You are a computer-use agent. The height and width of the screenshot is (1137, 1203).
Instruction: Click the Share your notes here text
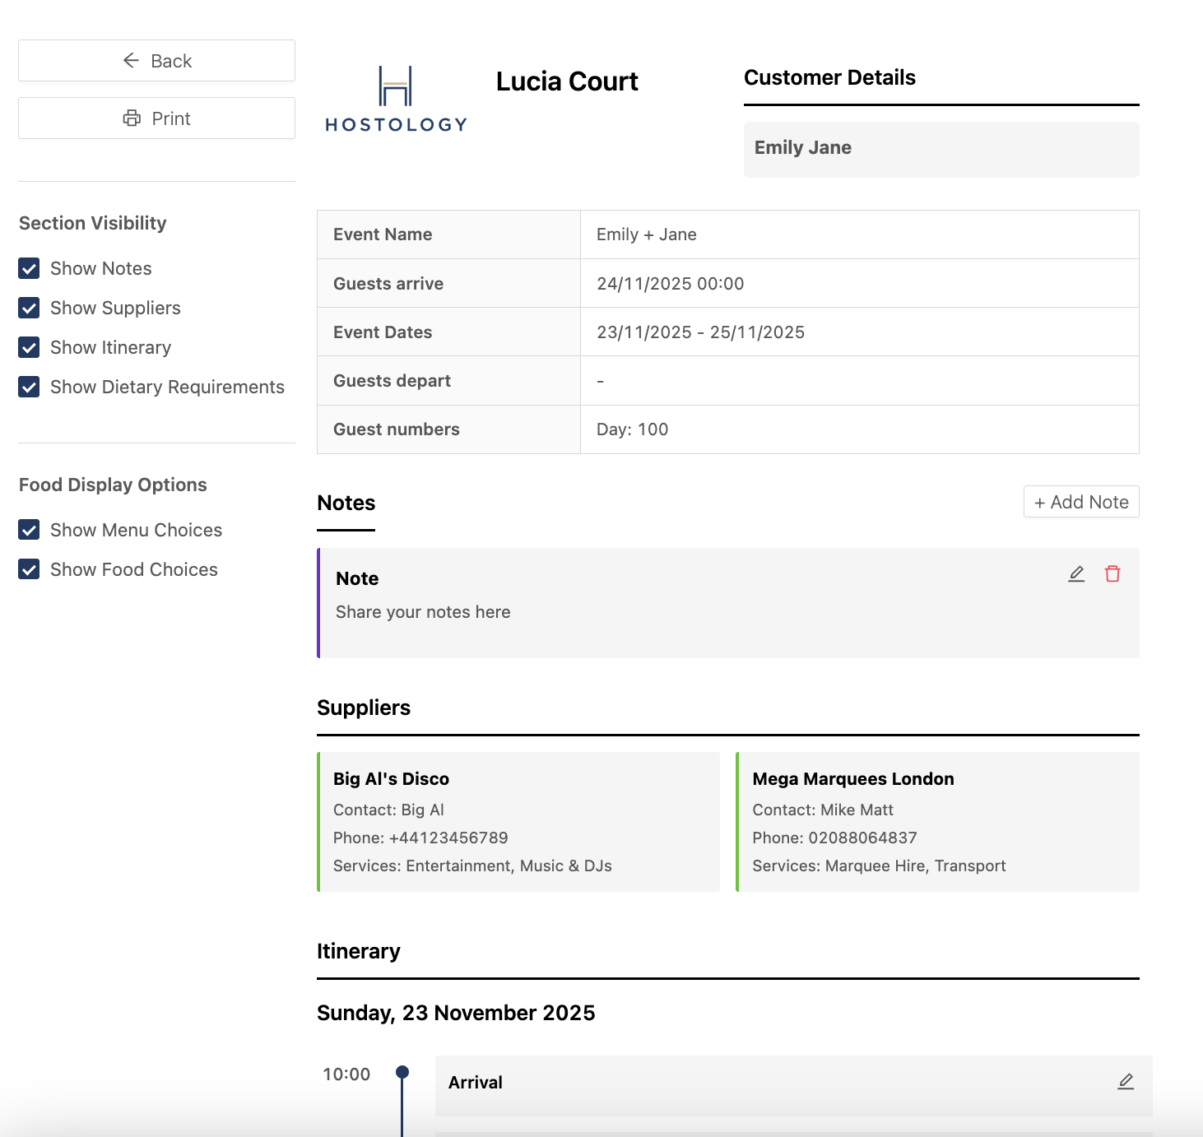click(423, 612)
